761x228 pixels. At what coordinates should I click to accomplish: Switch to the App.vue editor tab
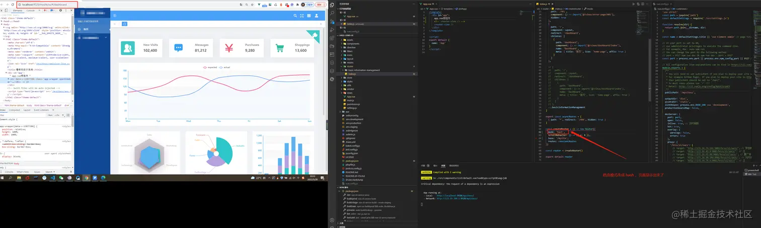pyautogui.click(x=427, y=4)
